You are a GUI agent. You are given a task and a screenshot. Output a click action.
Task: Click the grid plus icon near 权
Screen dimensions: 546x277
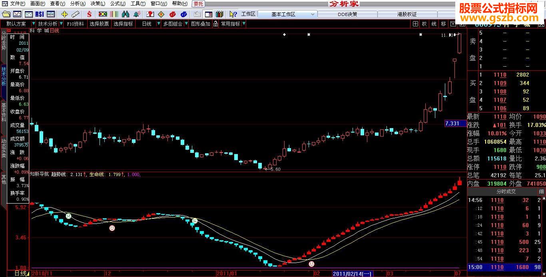click(415, 24)
